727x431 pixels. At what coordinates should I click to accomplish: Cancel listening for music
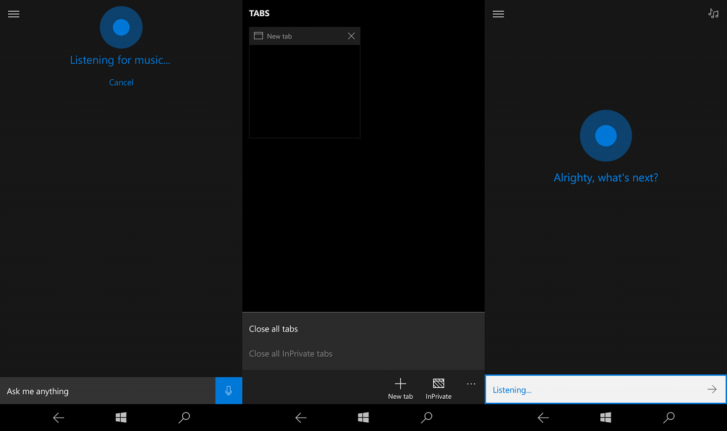pos(121,82)
